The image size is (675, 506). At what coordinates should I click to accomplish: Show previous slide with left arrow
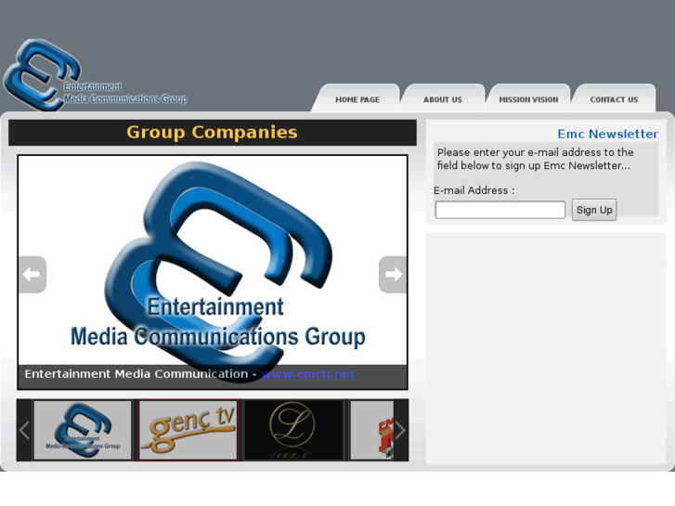pyautogui.click(x=32, y=274)
